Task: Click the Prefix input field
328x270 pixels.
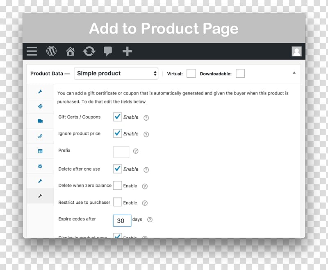Action: coord(121,152)
